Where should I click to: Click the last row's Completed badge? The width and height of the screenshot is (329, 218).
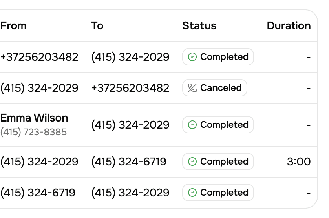[x=218, y=193]
